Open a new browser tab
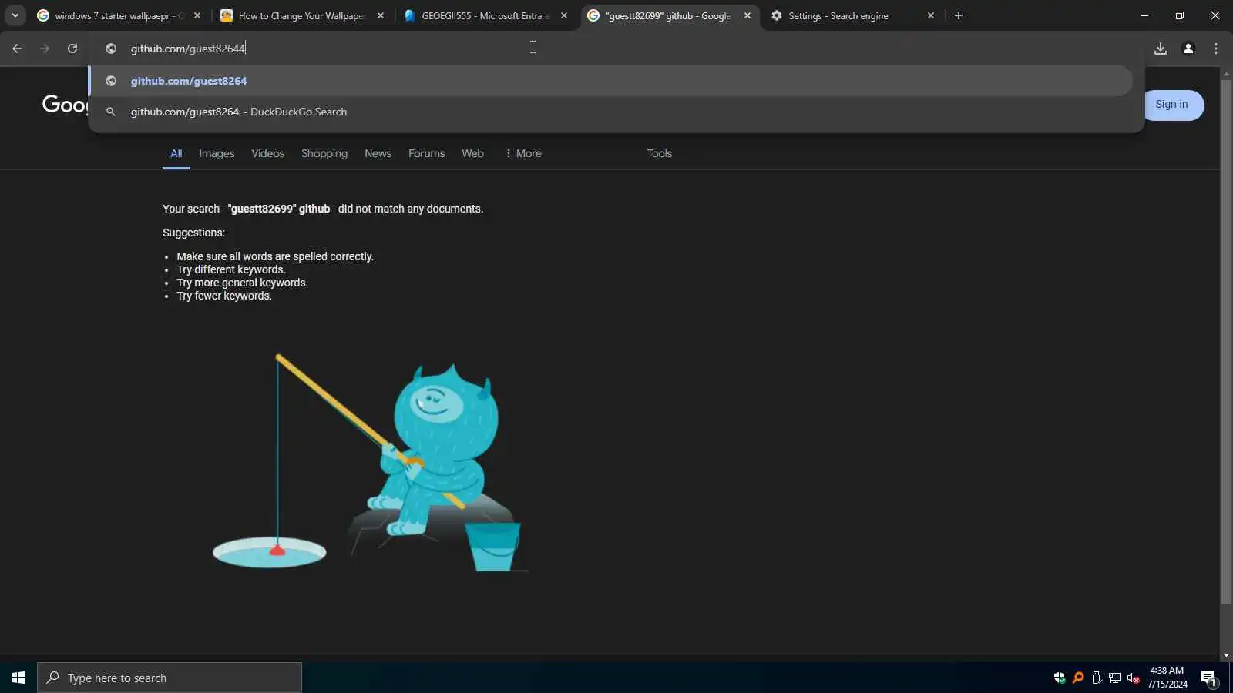 coord(959,15)
